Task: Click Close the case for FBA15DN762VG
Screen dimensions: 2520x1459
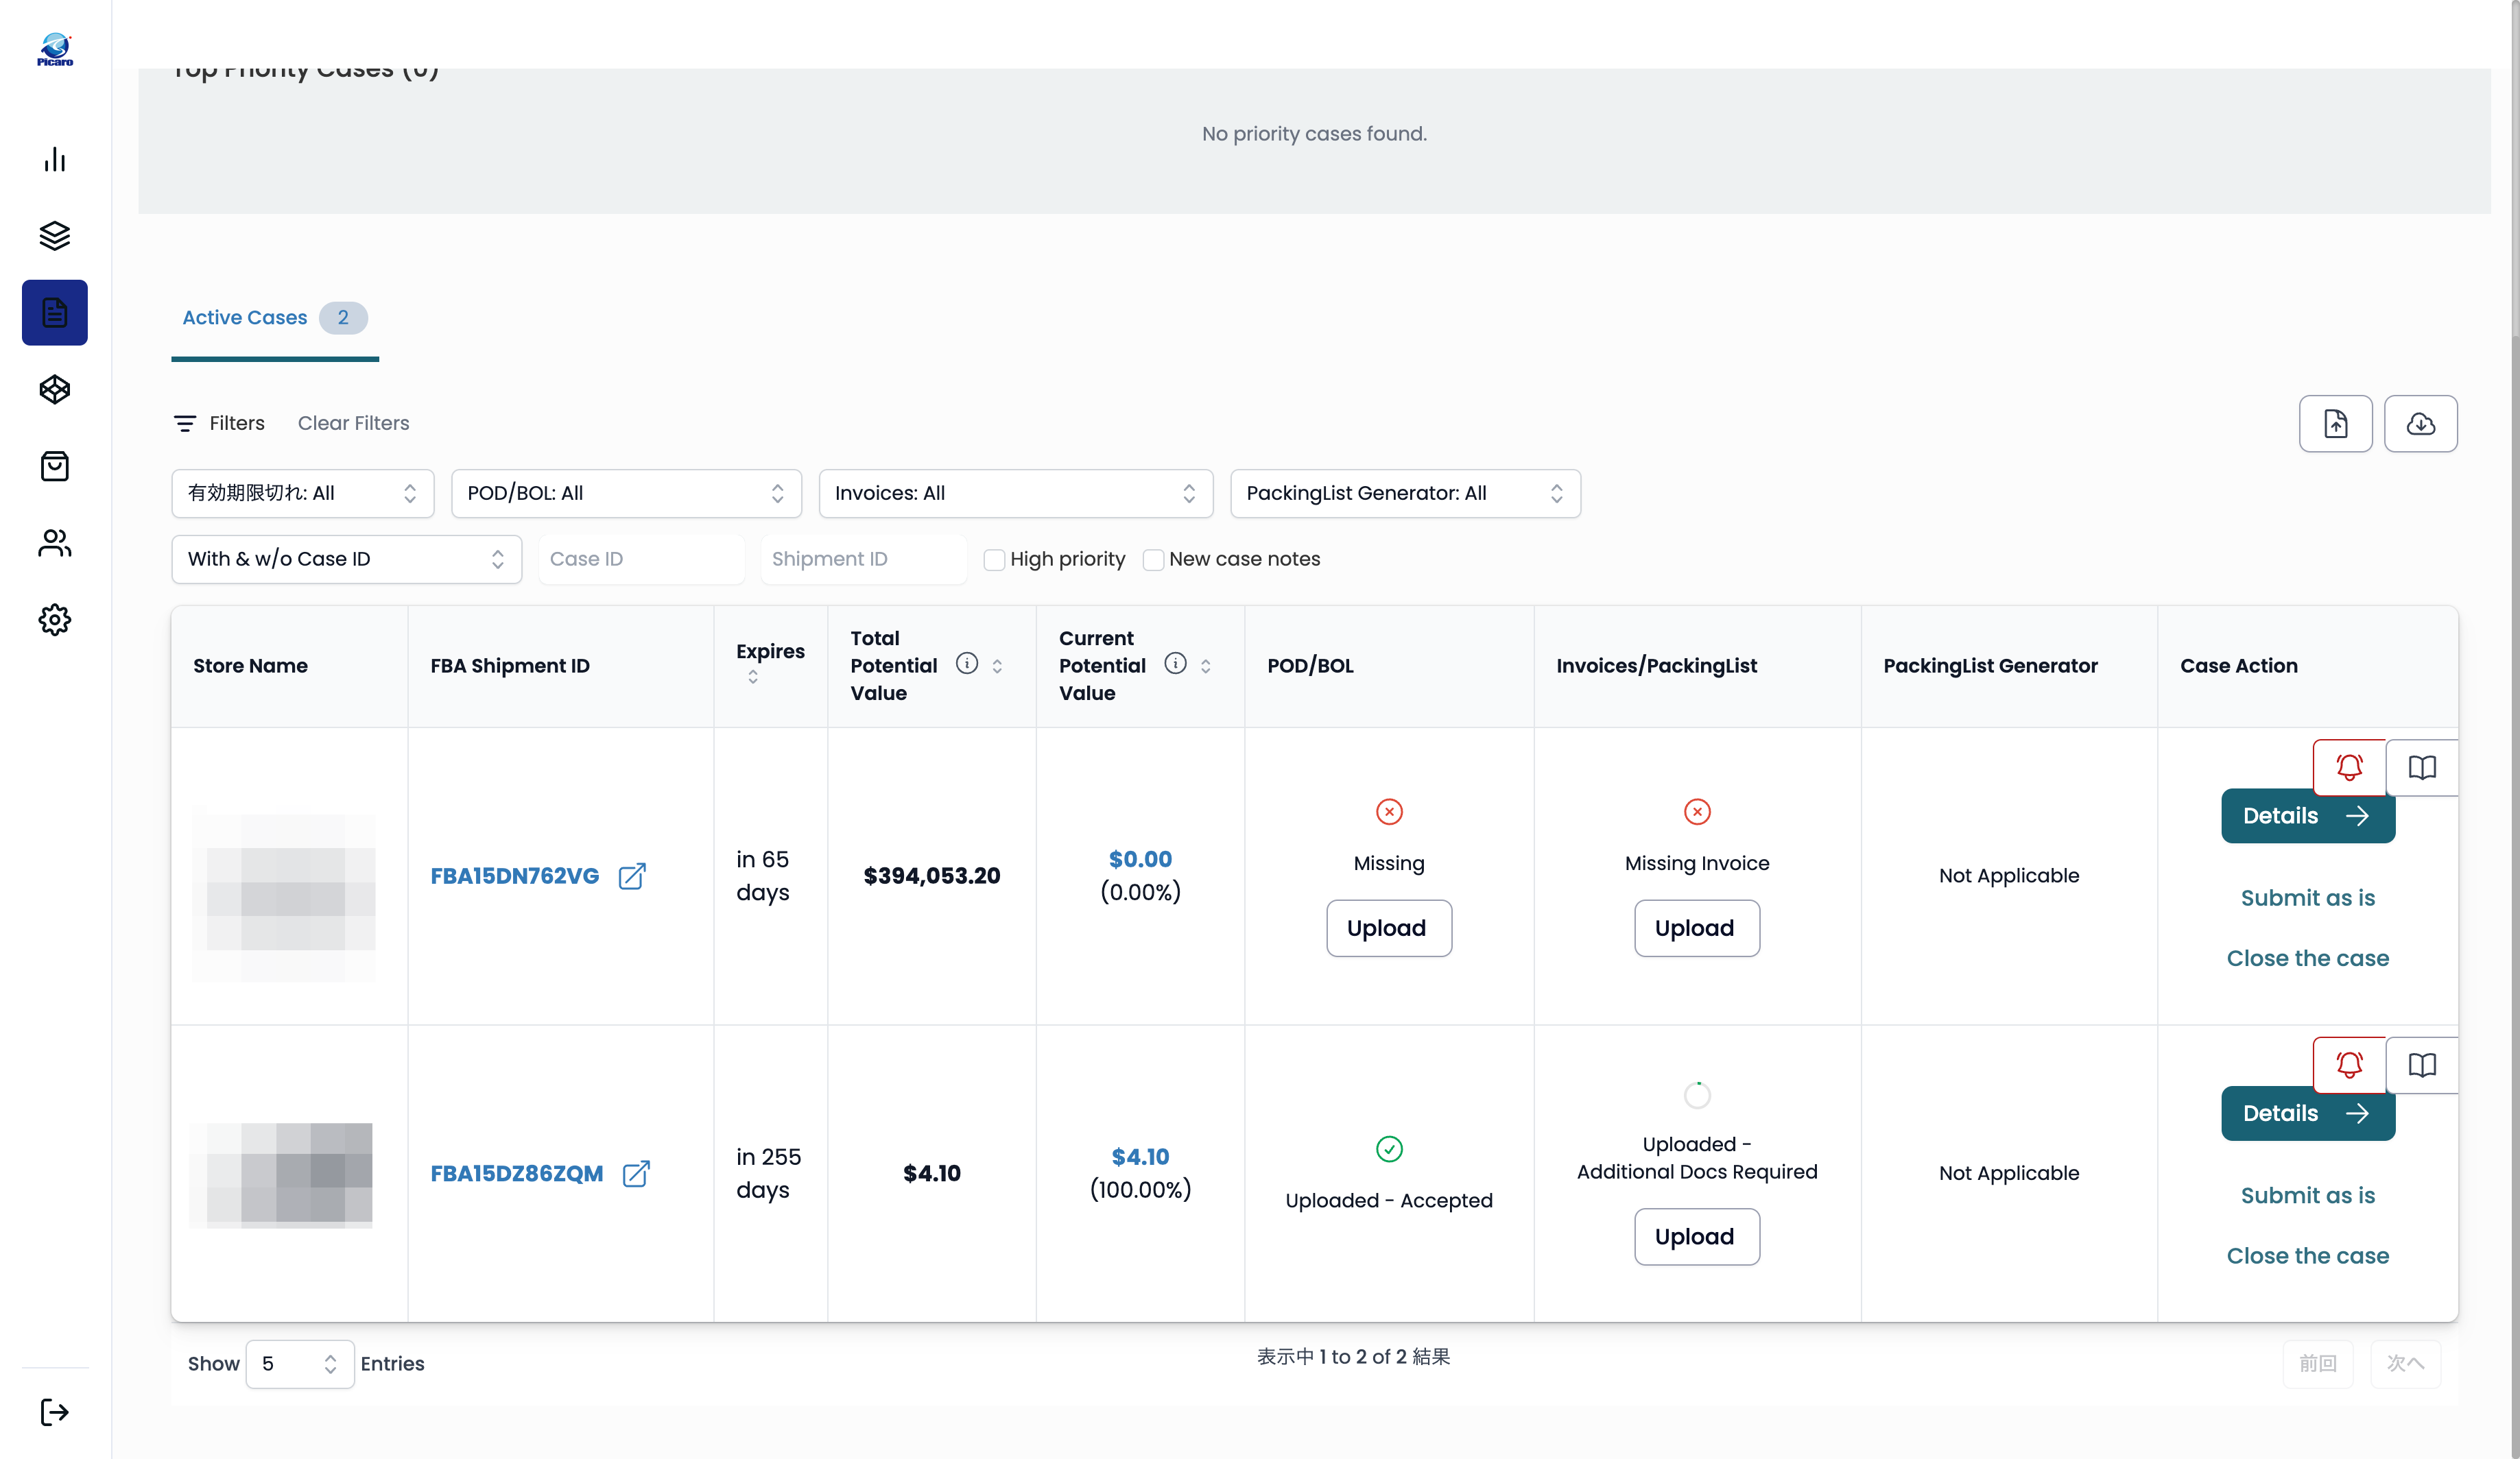Action: click(x=2308, y=958)
